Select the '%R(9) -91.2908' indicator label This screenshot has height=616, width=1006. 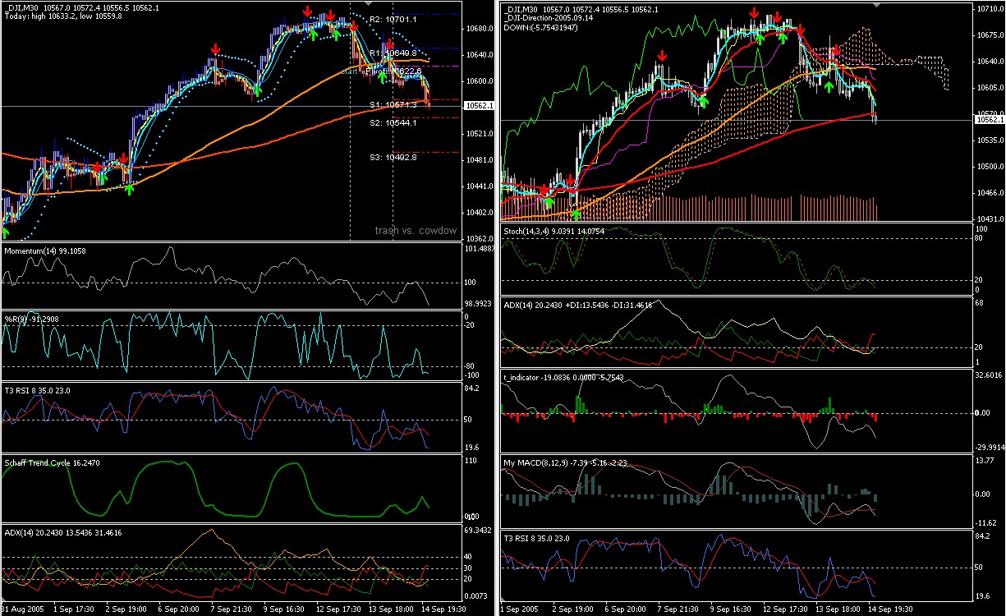point(32,318)
